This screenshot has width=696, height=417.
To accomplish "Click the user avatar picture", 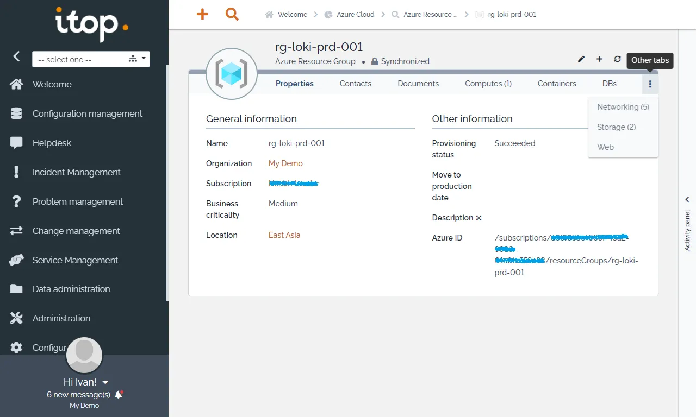I will 84,356.
